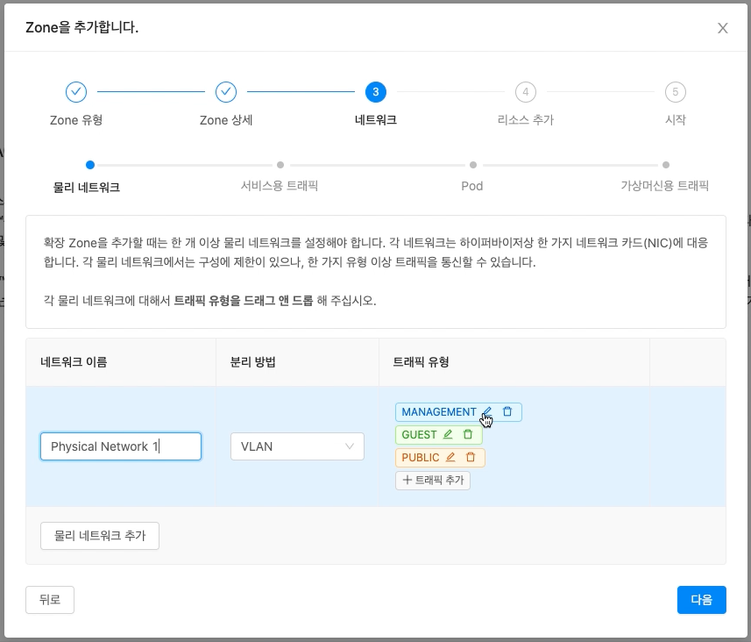Click the trash icon to delete MANAGEMENT traffic

click(507, 411)
